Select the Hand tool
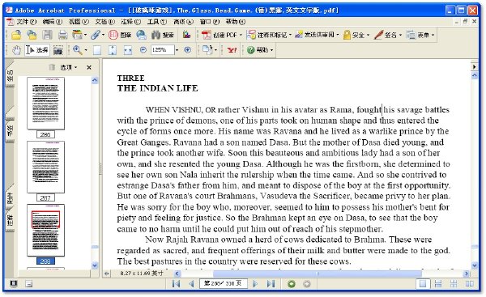 click(x=16, y=50)
